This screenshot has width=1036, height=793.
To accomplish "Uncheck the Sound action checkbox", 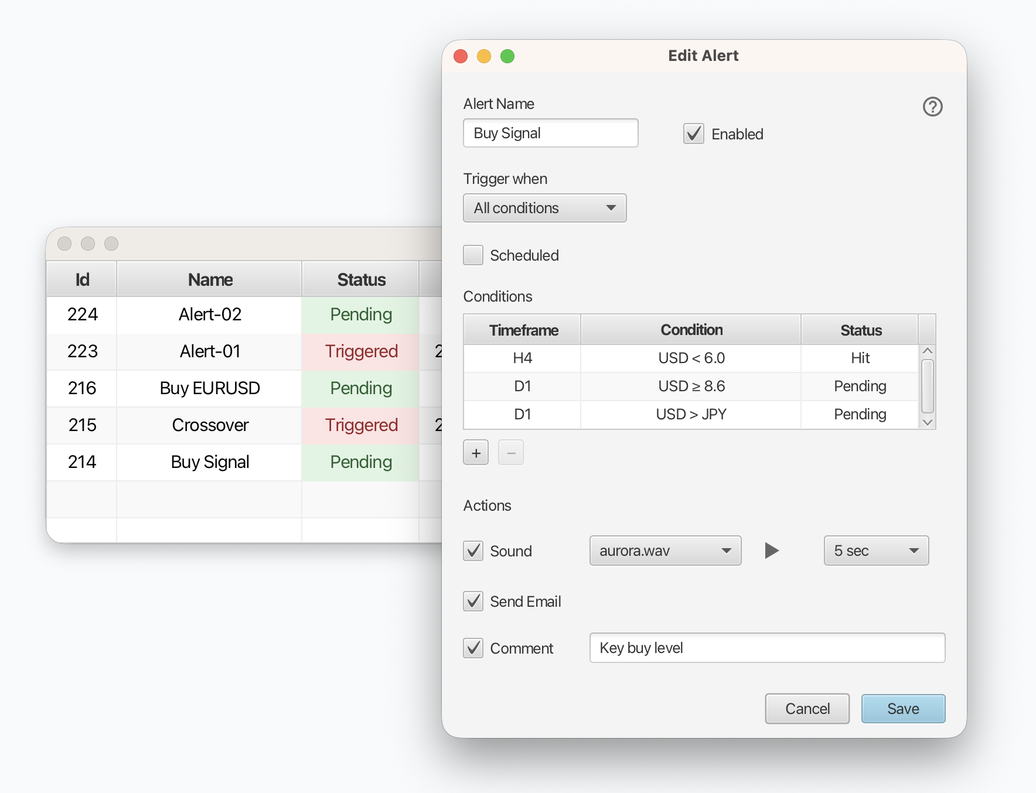I will click(x=473, y=551).
